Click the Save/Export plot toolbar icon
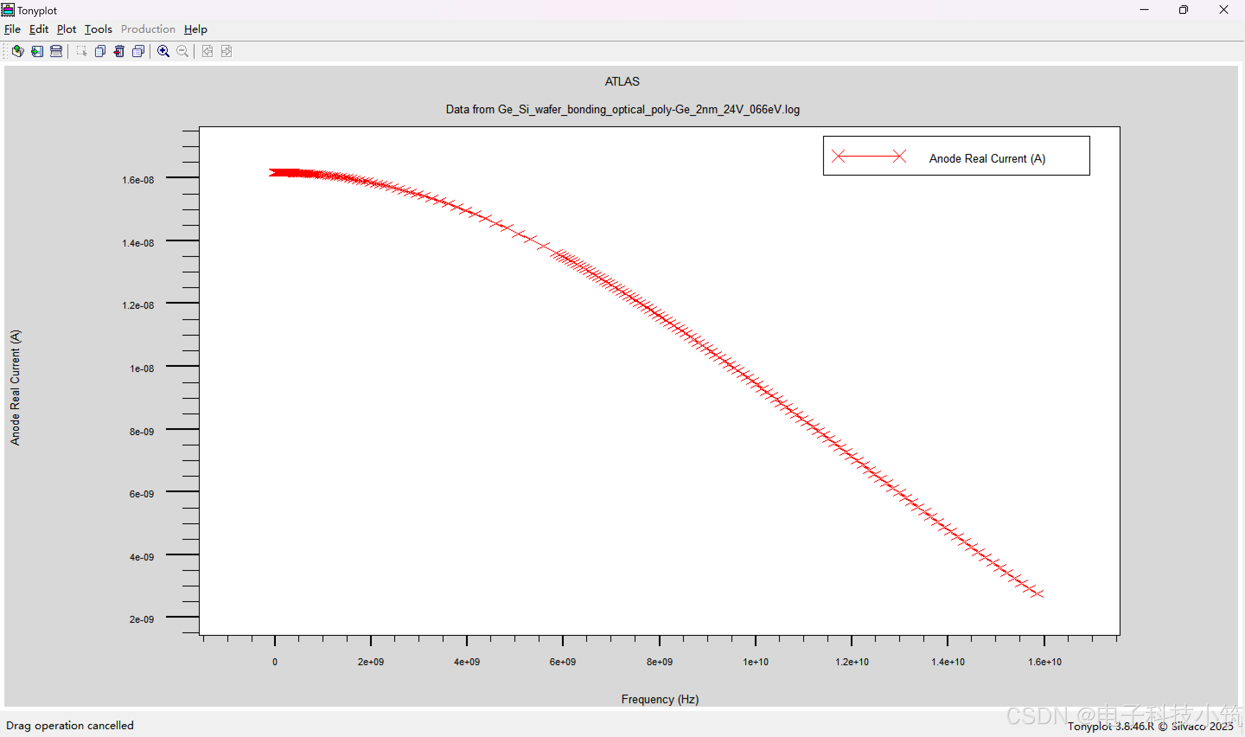This screenshot has width=1245, height=737. [37, 51]
